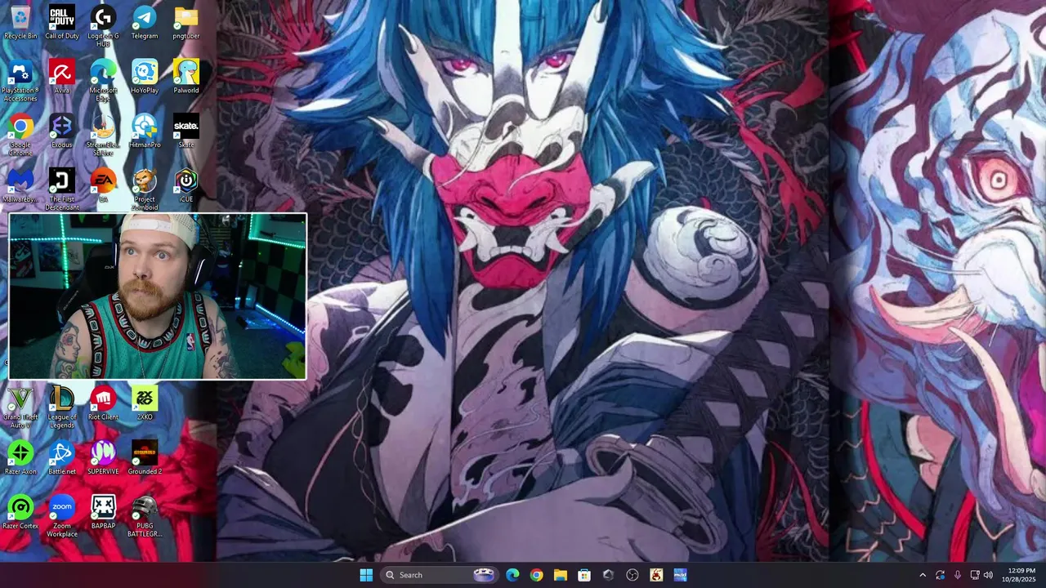1046x588 pixels.
Task: Show hidden system tray icons
Action: pyautogui.click(x=923, y=575)
